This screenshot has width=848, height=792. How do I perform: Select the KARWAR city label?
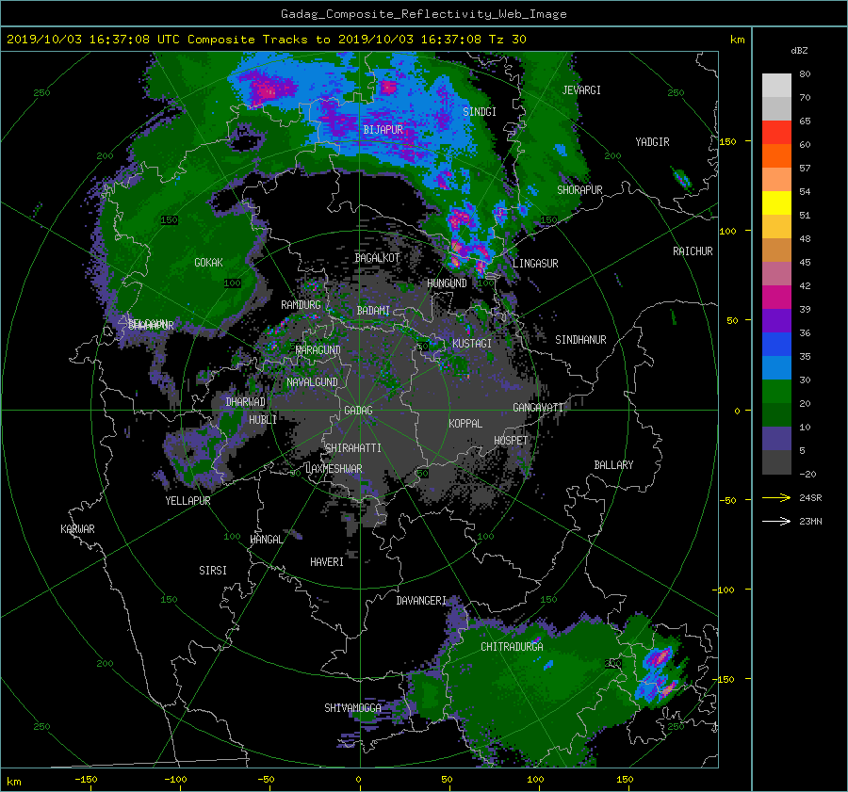tap(77, 529)
